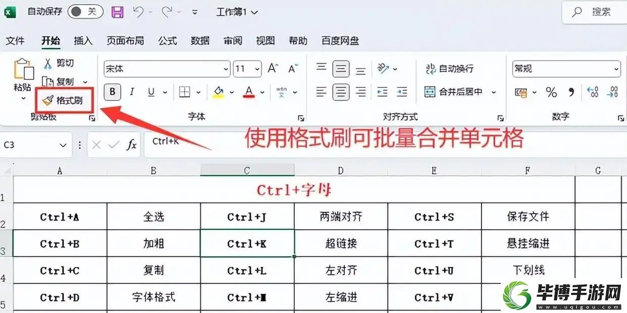Open the 文件 file tab
Screen dimensions: 627x313
point(15,41)
